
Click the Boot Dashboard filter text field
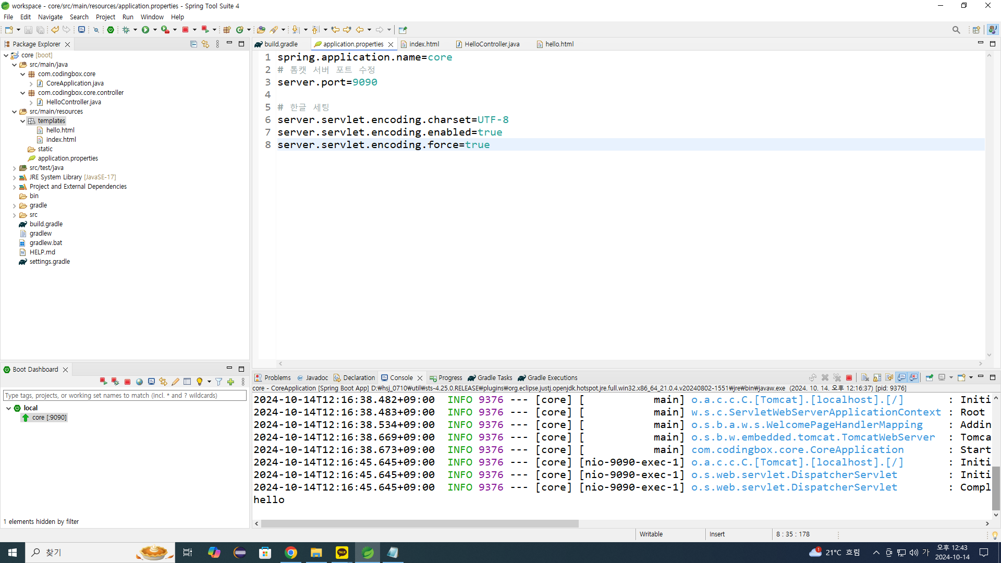tap(125, 396)
